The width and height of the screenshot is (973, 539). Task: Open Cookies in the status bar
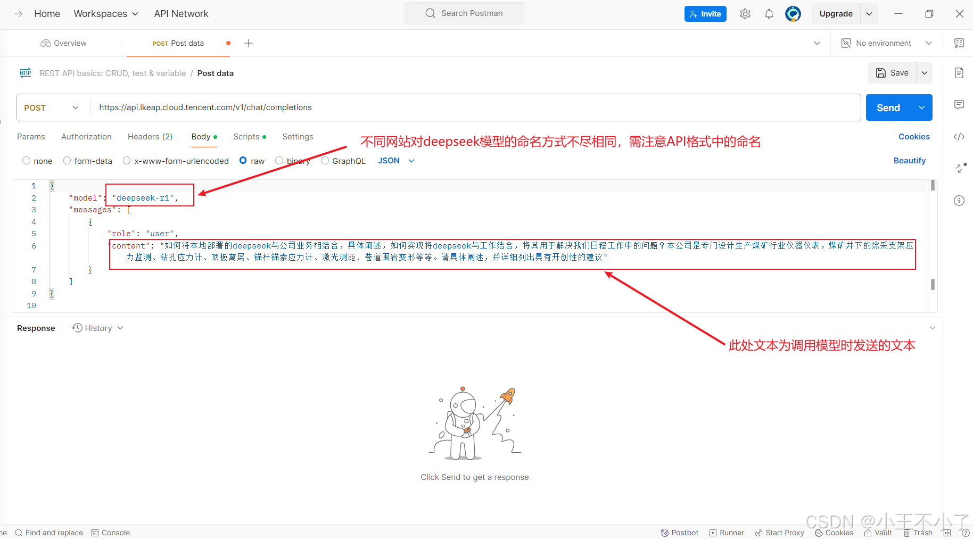coord(834,533)
